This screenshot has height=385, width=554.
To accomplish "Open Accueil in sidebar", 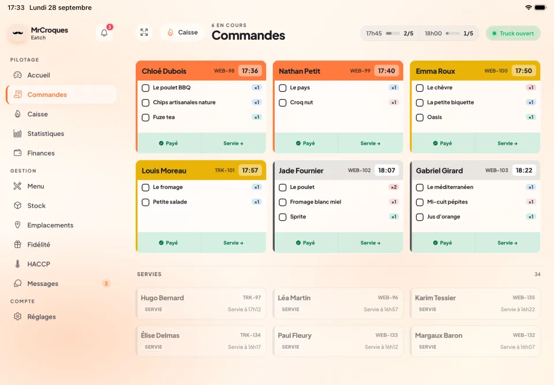I will tap(62, 75).
